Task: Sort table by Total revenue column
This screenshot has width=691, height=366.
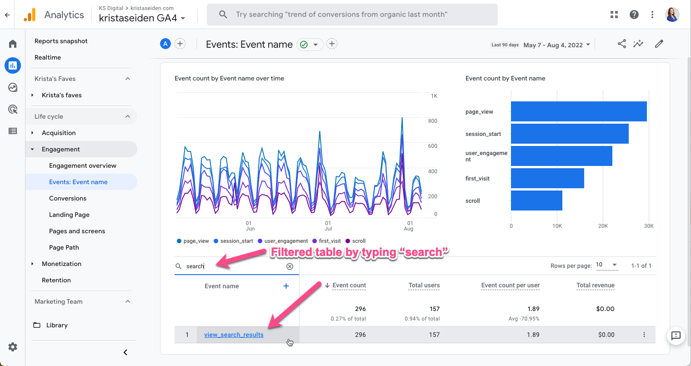Action: [596, 286]
